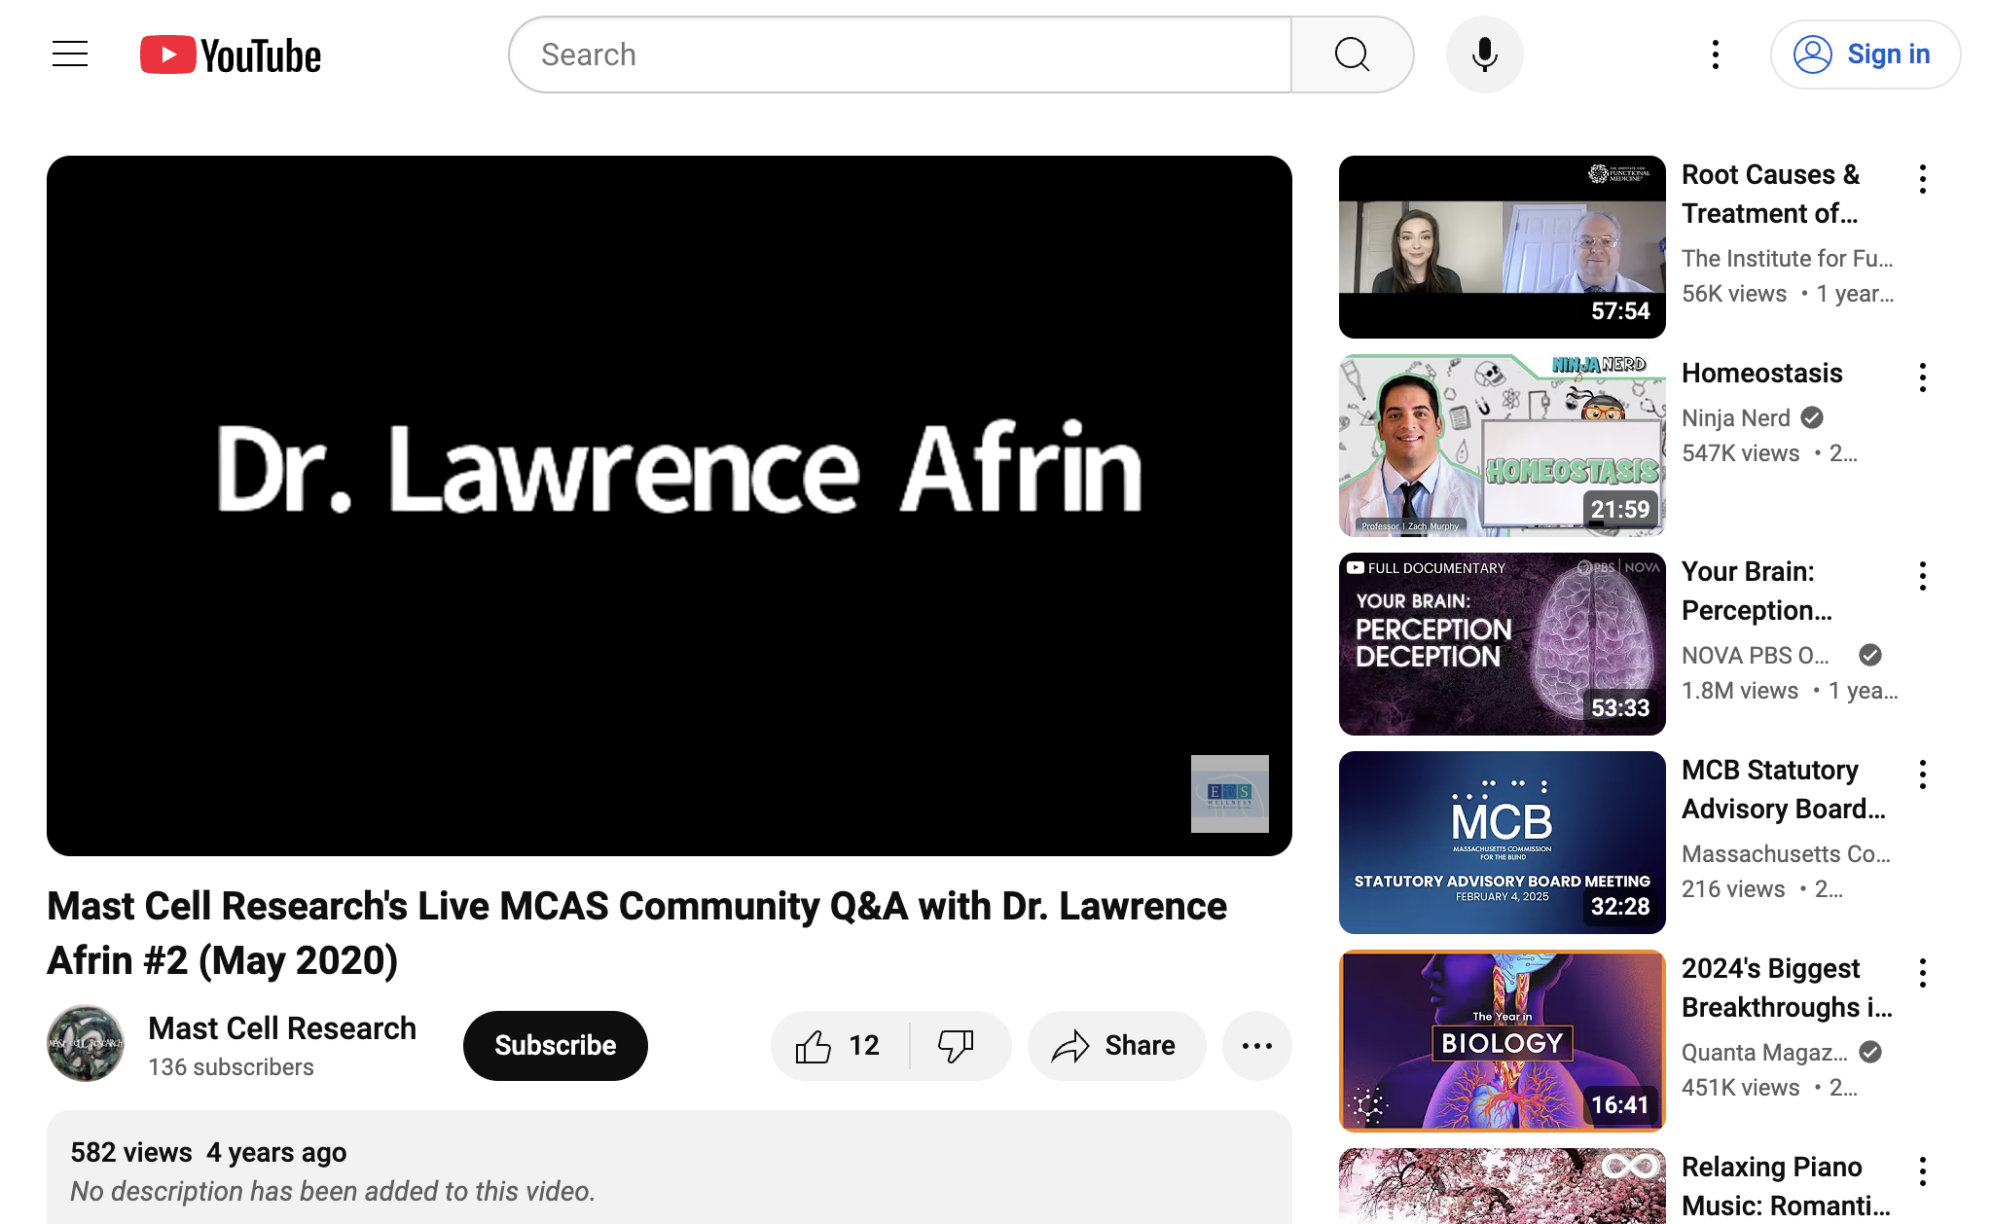The image size is (1993, 1224).
Task: Open Relaxing Piano Music thumbnail
Action: (x=1503, y=1186)
